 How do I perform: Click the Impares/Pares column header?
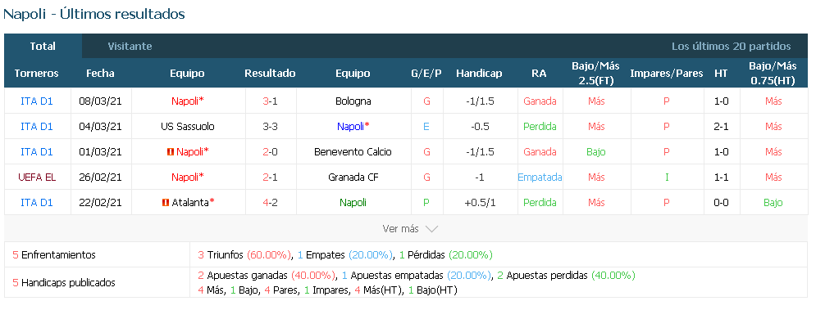pyautogui.click(x=666, y=74)
